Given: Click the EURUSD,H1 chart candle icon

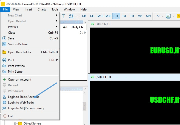Looking at the screenshot, I should [x=92, y=24].
